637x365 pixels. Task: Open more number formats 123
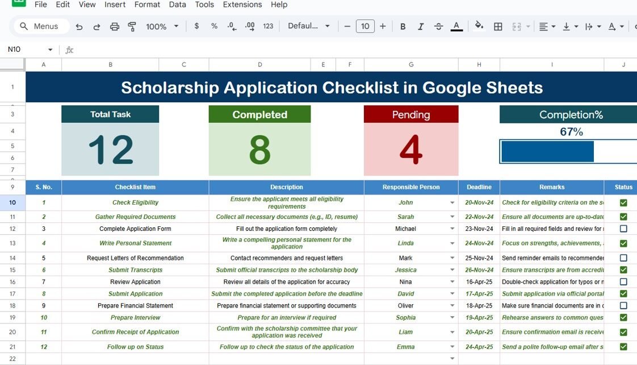[x=268, y=26]
